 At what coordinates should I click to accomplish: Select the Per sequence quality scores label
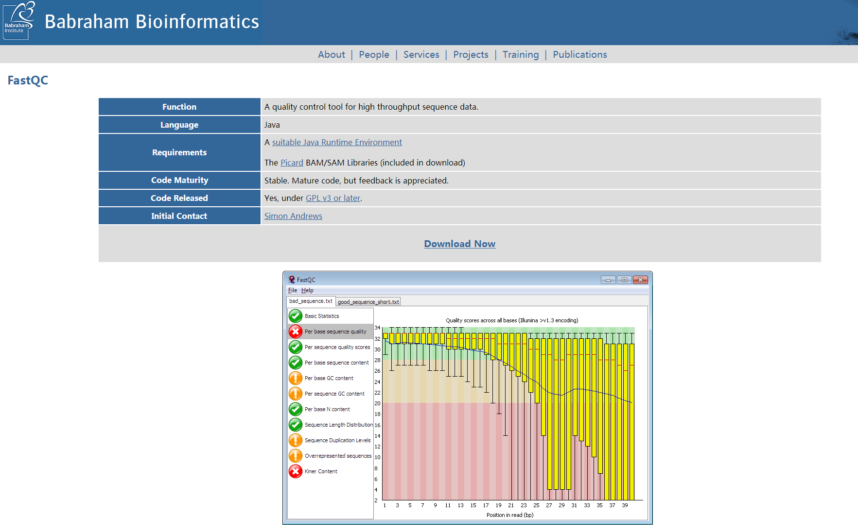(x=337, y=347)
